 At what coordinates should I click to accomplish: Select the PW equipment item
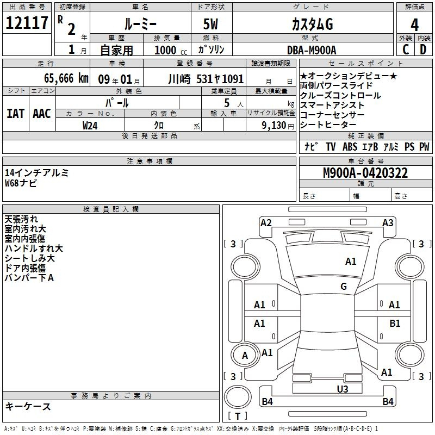pos(424,146)
